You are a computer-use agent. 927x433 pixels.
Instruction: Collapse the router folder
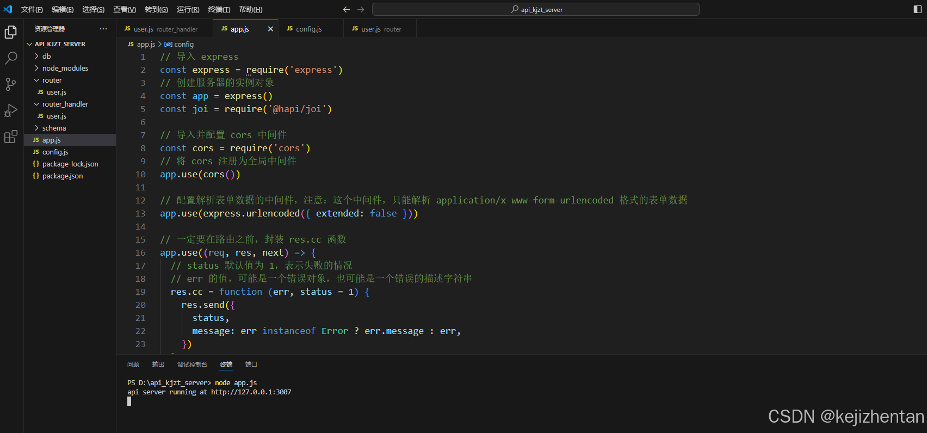(36, 80)
